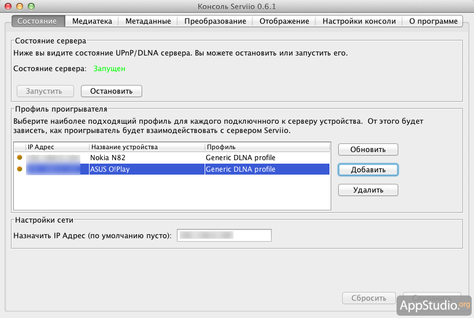Switch to the Метаданные tab
This screenshot has height=318, width=474.
(148, 21)
